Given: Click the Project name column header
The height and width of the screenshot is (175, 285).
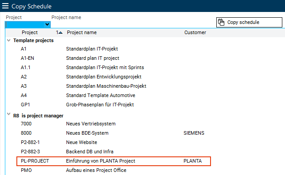Looking at the screenshot, I should [82, 32].
